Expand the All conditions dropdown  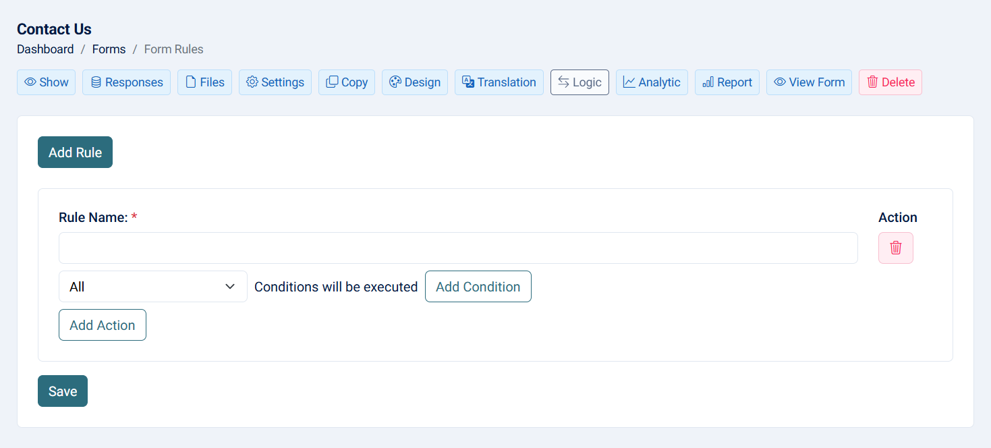(x=152, y=287)
